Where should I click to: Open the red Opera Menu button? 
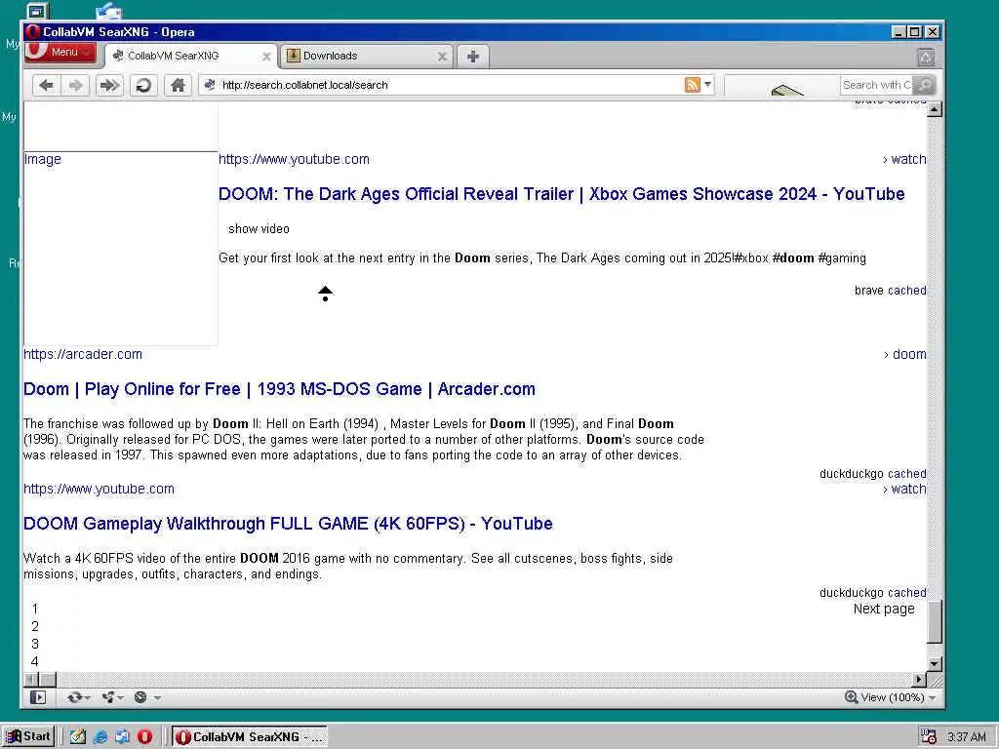click(x=60, y=53)
